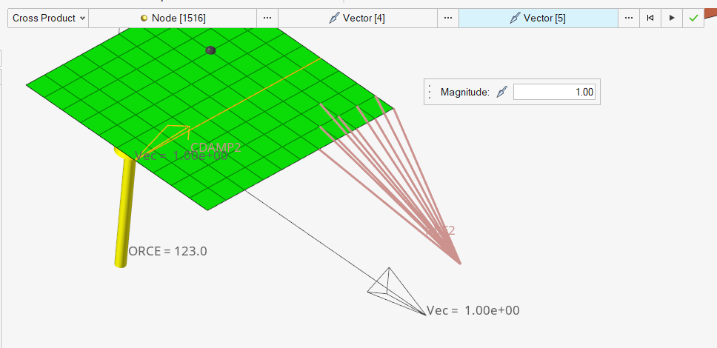Open options next to Node [1516]
The image size is (717, 348).
267,18
